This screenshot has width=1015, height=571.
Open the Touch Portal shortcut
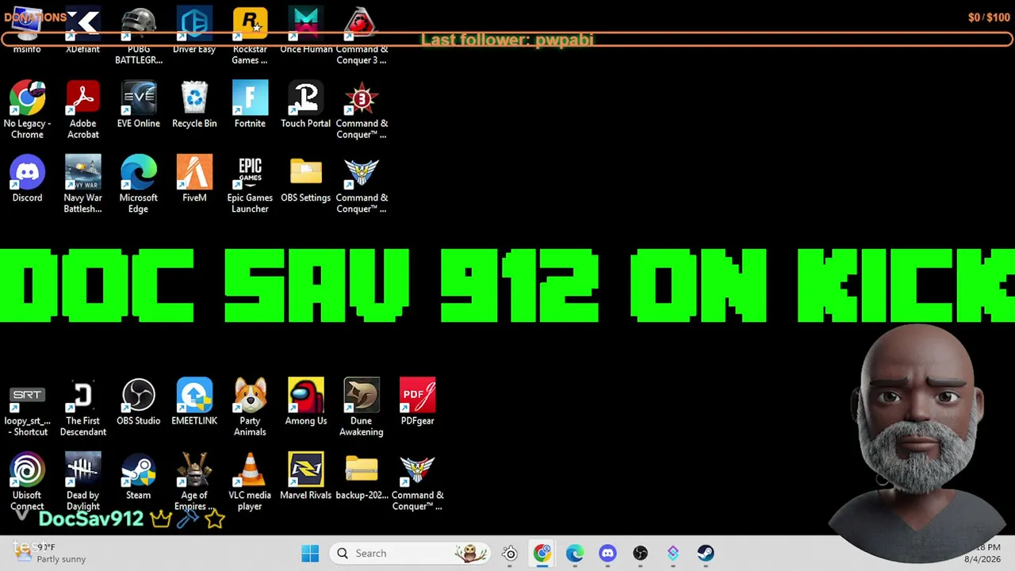pyautogui.click(x=305, y=105)
